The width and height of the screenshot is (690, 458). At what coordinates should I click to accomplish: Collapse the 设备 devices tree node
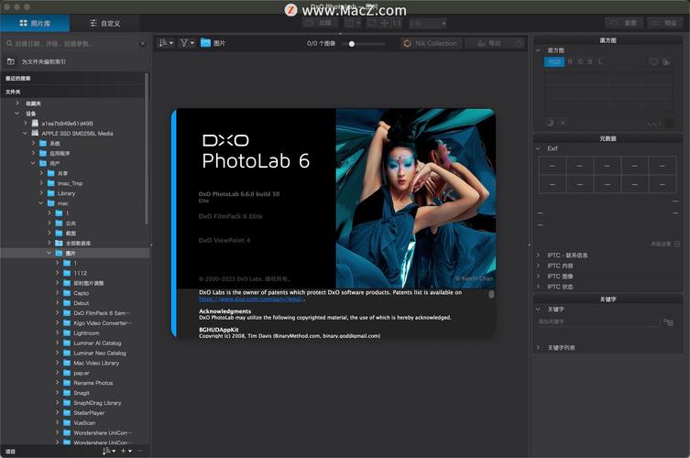(17, 113)
